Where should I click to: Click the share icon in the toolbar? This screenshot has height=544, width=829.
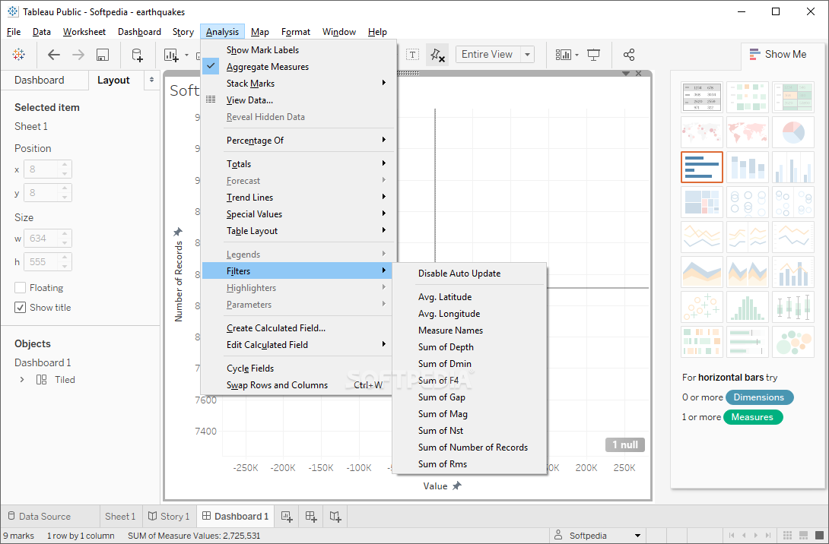pyautogui.click(x=629, y=55)
